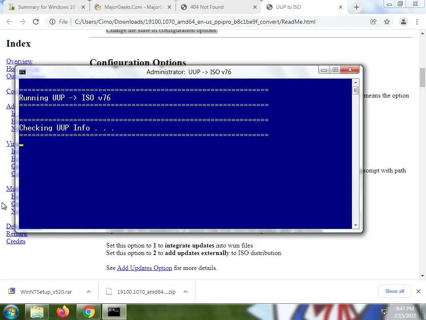Switch to Chrome on the taskbar
This screenshot has height=320, width=426.
pos(89,312)
